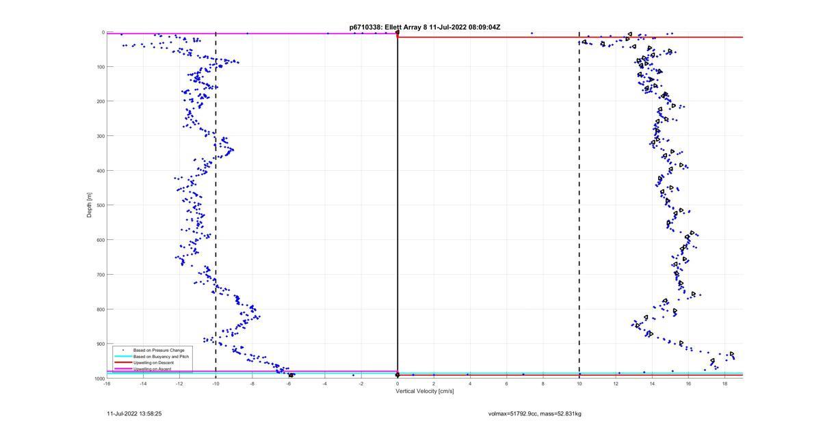The height and width of the screenshot is (425, 821).
Task: Click the plot title 'p6710338: Ellett Array 8'
Action: coord(389,27)
